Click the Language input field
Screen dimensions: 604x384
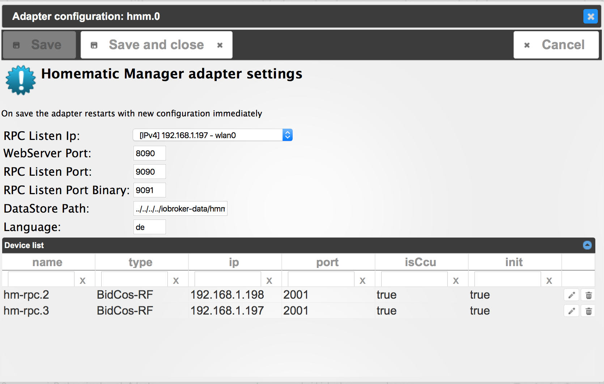pyautogui.click(x=149, y=227)
